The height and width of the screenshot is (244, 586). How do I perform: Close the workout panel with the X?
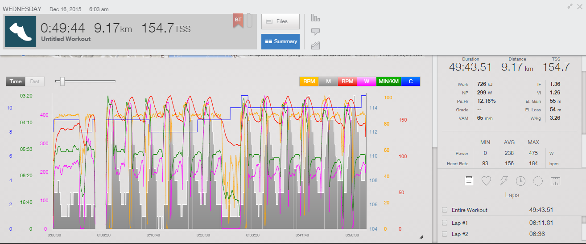579,6
